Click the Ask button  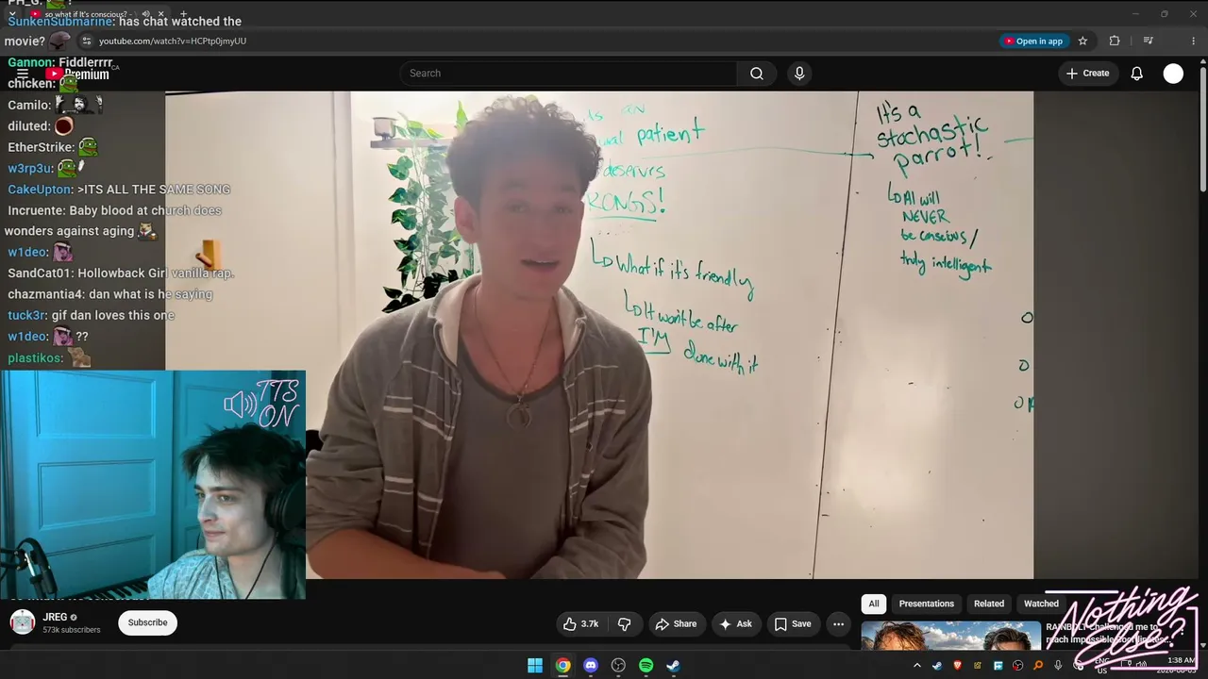[x=735, y=623]
